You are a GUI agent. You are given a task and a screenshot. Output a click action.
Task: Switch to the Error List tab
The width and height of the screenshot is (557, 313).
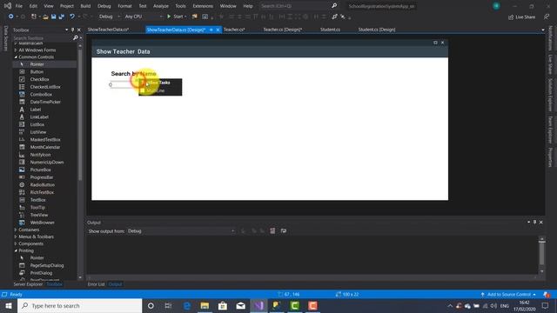click(96, 284)
